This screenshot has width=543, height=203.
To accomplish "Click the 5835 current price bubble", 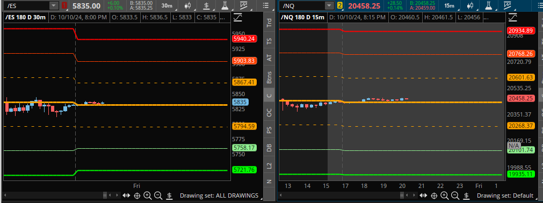I will pyautogui.click(x=241, y=102).
